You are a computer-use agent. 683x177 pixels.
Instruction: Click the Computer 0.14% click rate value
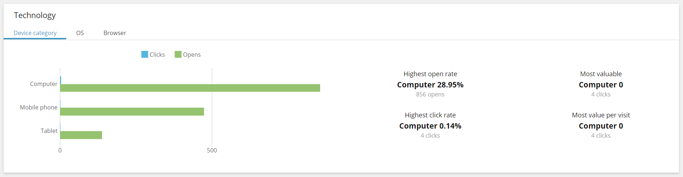430,126
